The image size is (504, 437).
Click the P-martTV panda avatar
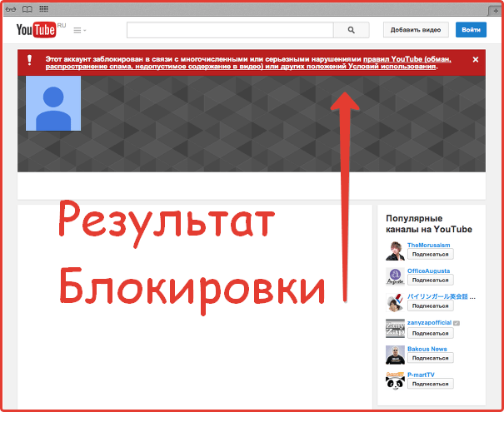[x=395, y=380]
